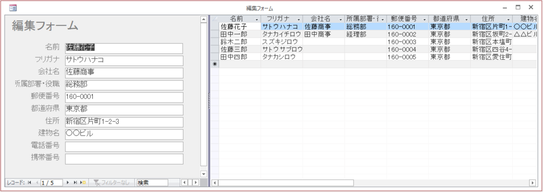Click form's horizontal scrollbar right arrow
Image resolution: width=543 pixels, height=192 pixels.
pos(196,182)
